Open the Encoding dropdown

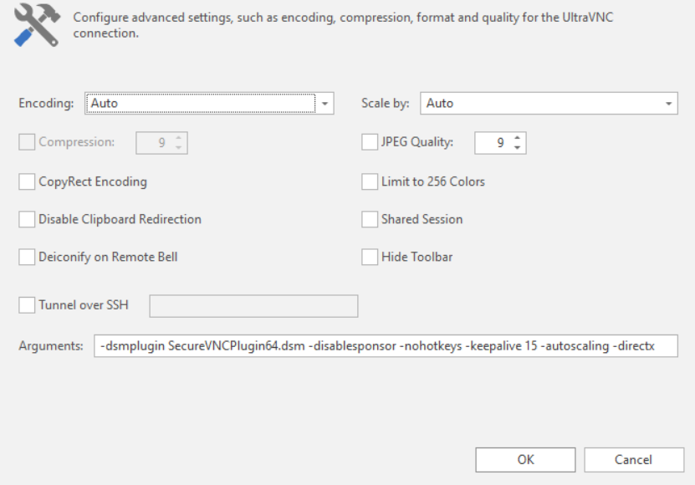click(325, 104)
